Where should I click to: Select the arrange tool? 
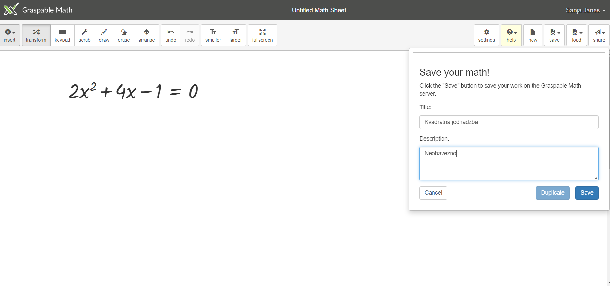coord(147,35)
